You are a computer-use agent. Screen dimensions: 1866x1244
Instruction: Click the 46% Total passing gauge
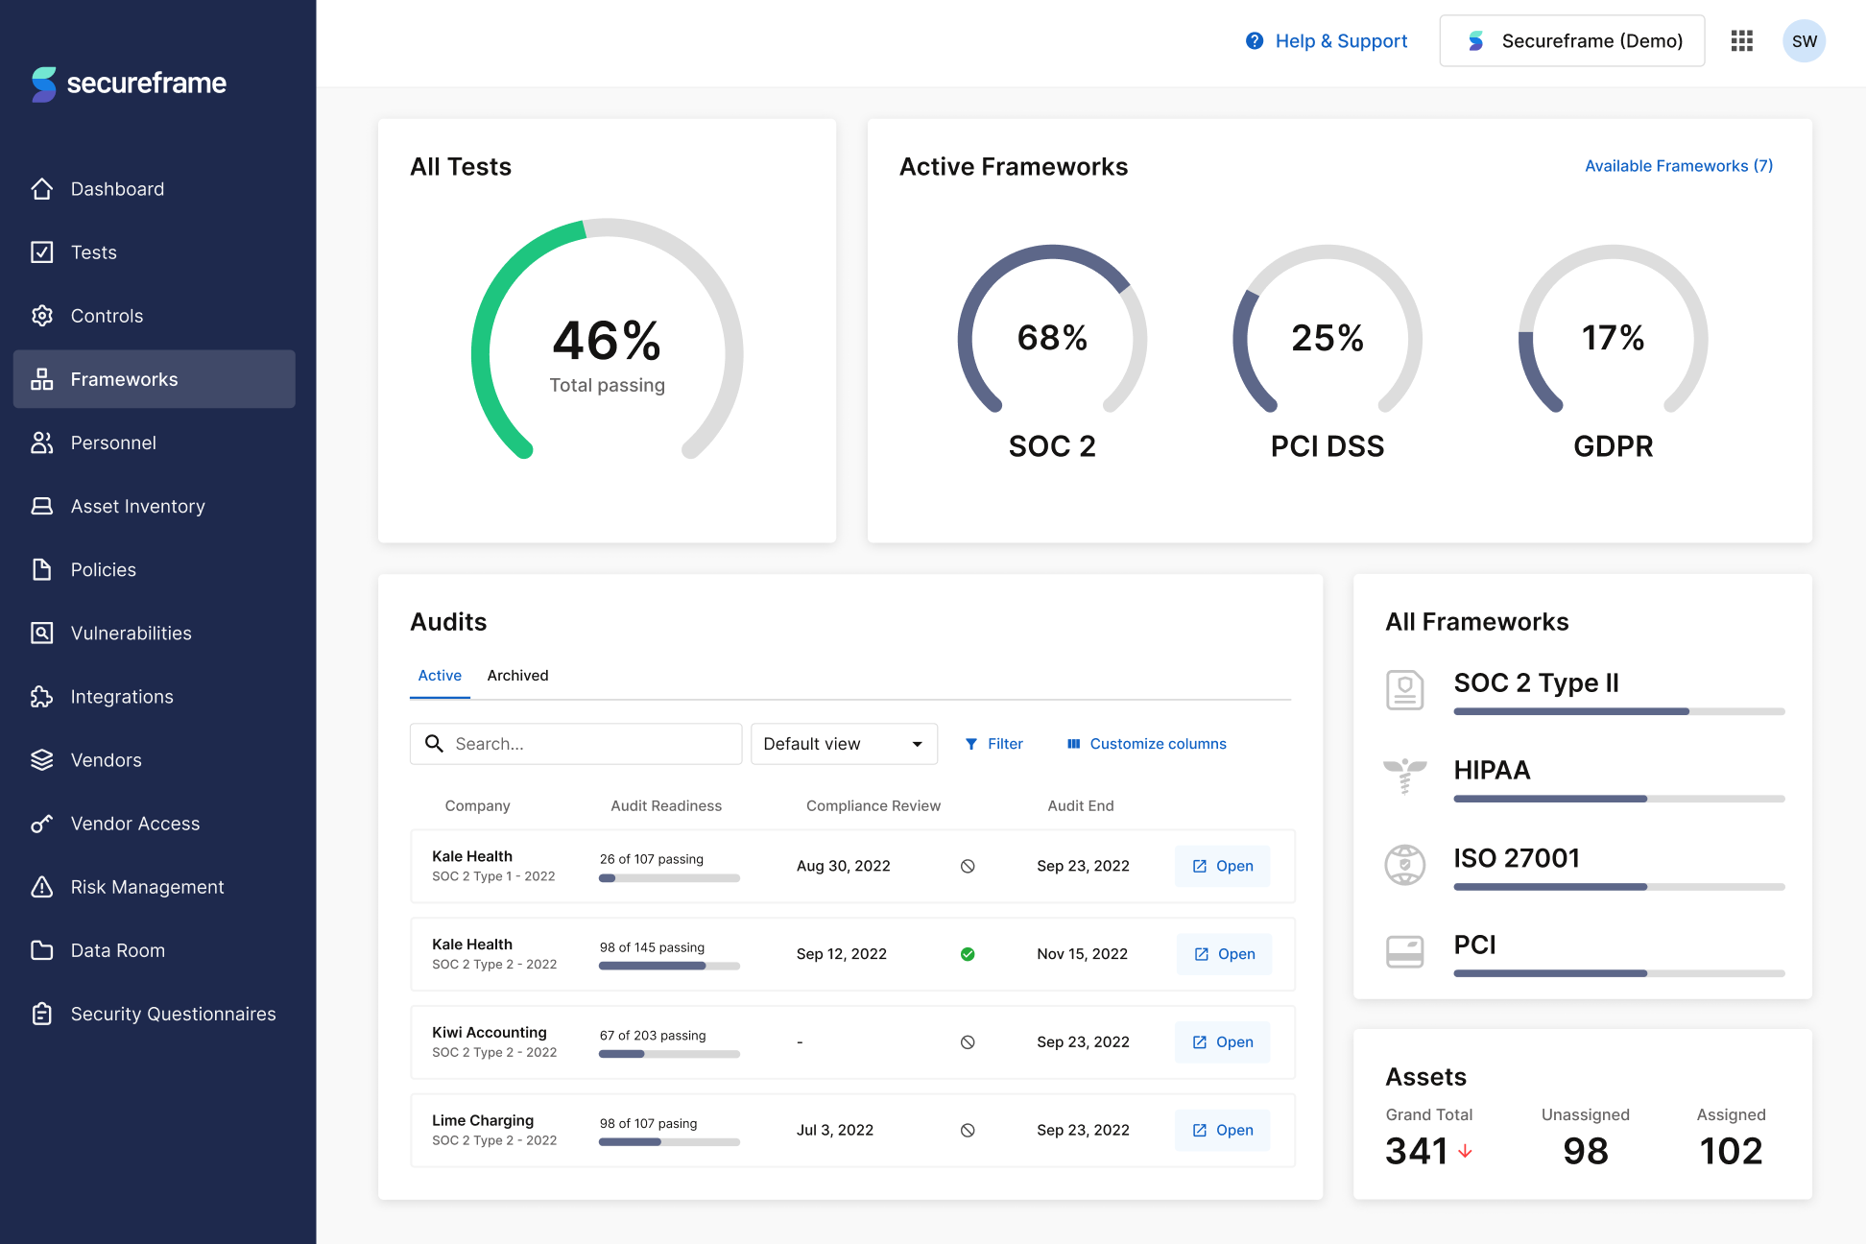pyautogui.click(x=608, y=341)
